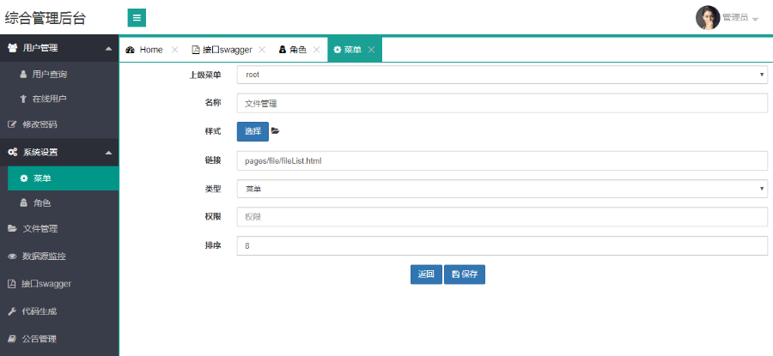The width and height of the screenshot is (773, 356).
Task: Click the 返回 button
Action: (426, 275)
